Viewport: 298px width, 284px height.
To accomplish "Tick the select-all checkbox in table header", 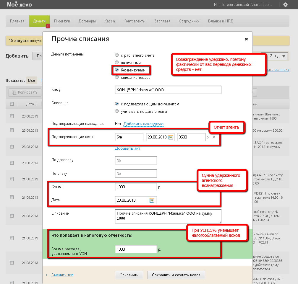I will pos(12,104).
